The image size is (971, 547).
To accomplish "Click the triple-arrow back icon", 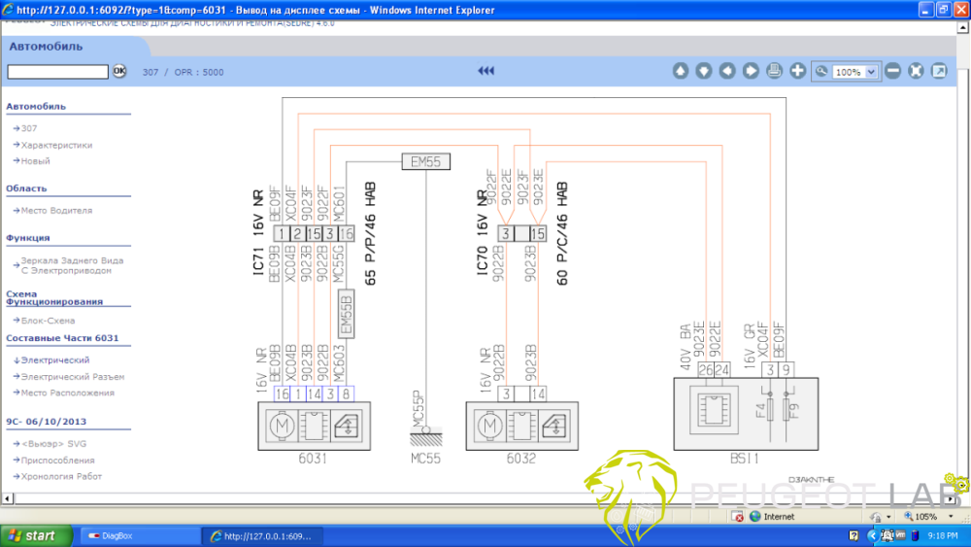I will [x=486, y=71].
